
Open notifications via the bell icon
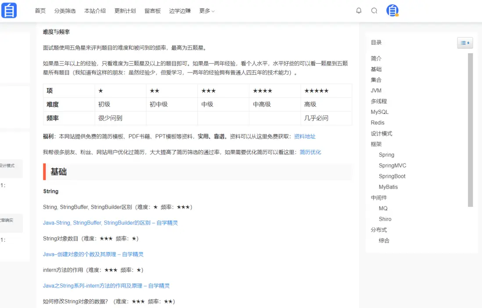359,11
